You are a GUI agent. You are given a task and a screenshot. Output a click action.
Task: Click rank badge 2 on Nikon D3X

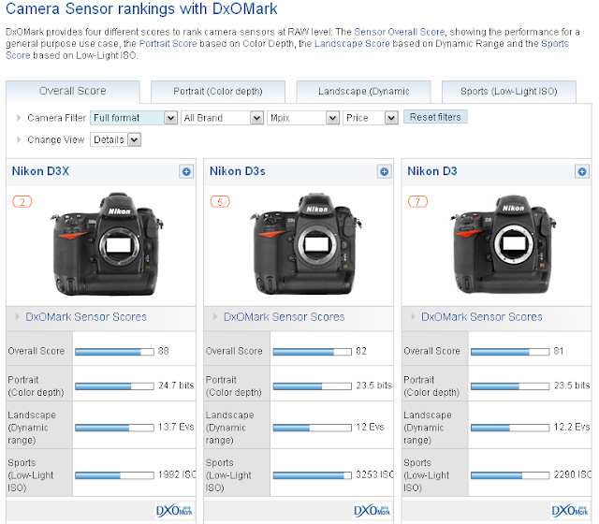tap(22, 202)
